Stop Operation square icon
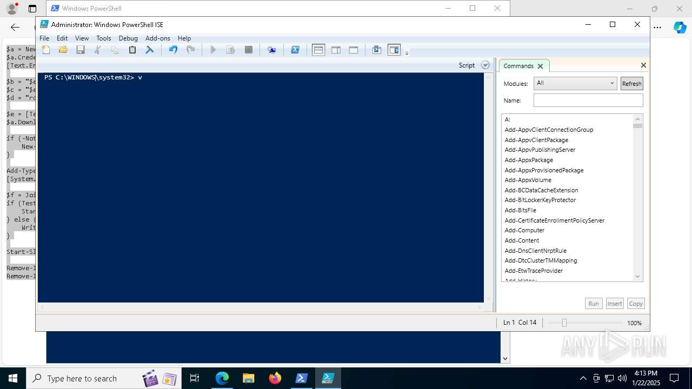 click(249, 50)
